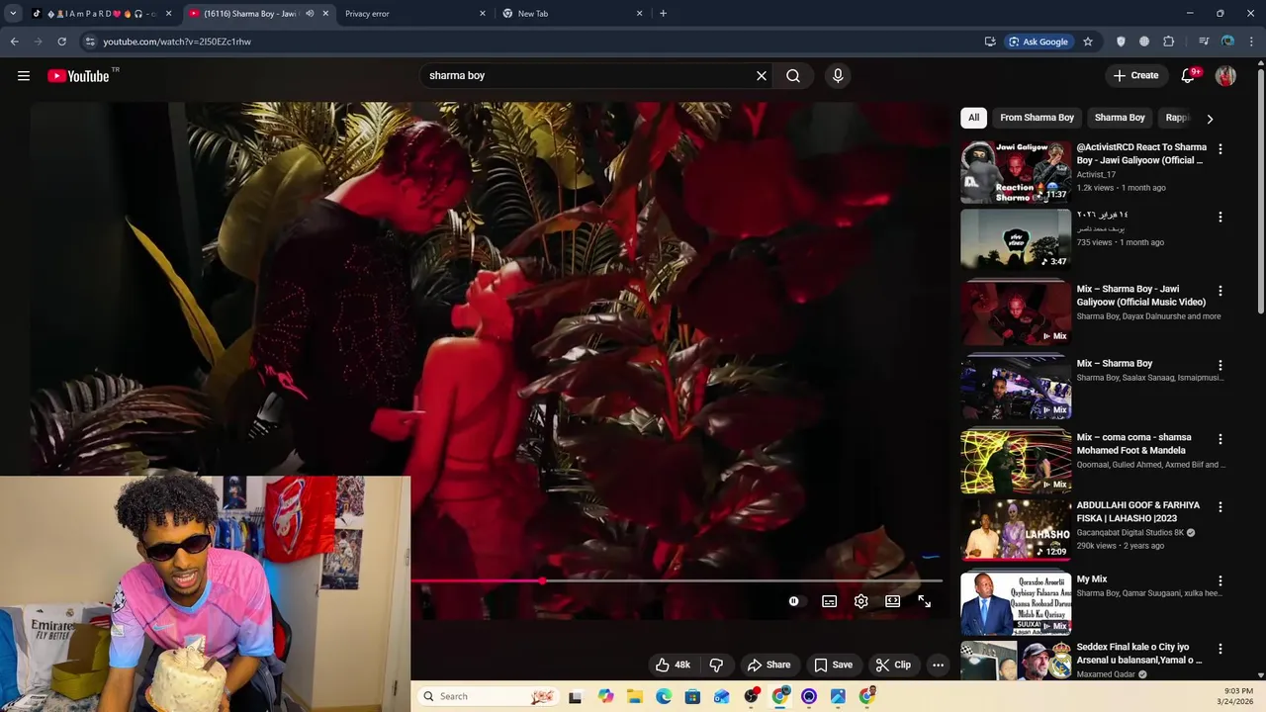This screenshot has width=1266, height=712.
Task: Clear the search box with the X
Action: [x=762, y=76]
